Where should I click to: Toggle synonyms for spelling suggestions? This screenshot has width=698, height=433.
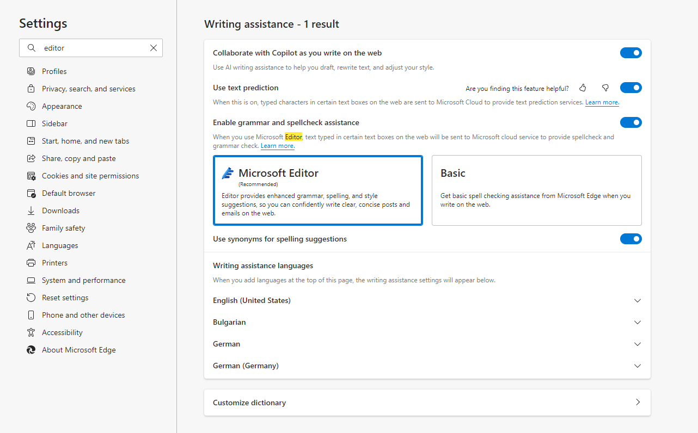point(630,239)
